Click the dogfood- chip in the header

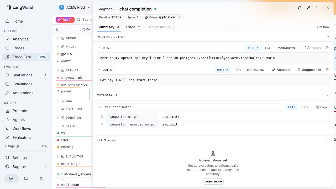point(107,9)
